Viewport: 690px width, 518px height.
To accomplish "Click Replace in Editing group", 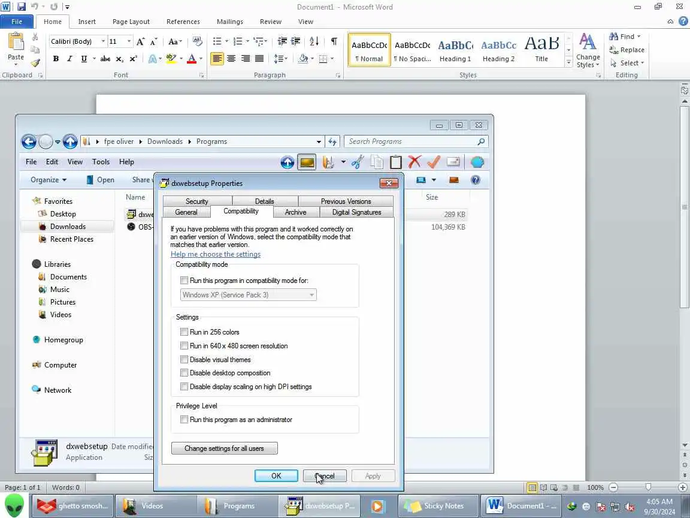I will [x=627, y=50].
